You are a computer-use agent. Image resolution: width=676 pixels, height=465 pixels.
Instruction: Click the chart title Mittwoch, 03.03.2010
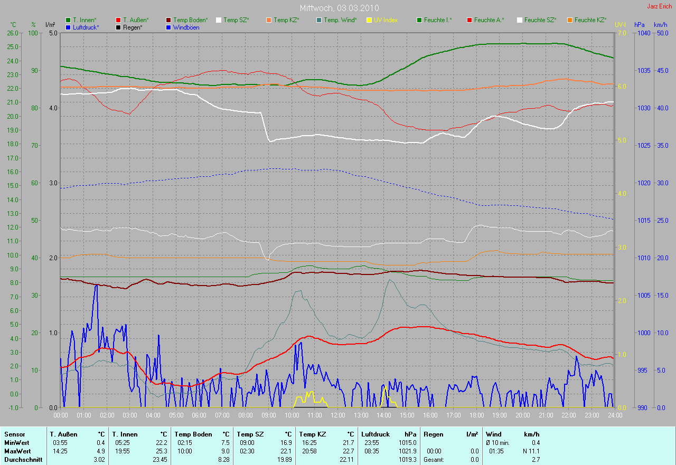click(339, 8)
